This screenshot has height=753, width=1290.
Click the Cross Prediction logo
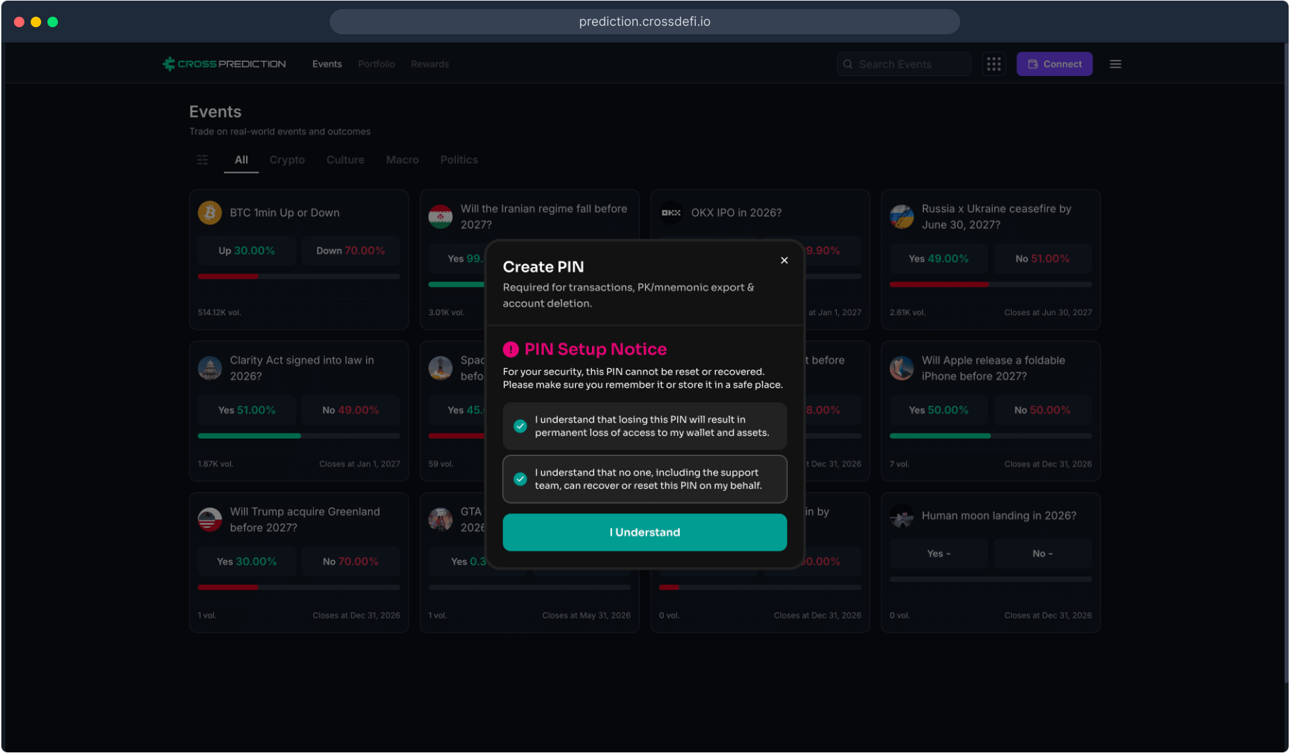tap(225, 64)
